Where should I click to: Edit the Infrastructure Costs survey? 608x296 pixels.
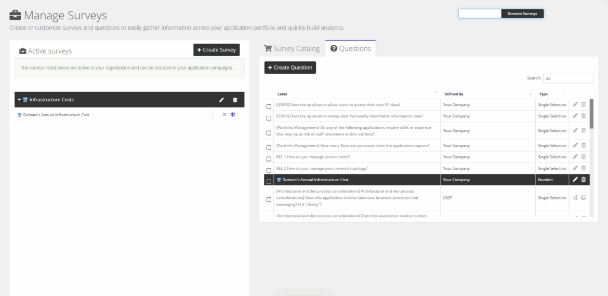pos(221,100)
